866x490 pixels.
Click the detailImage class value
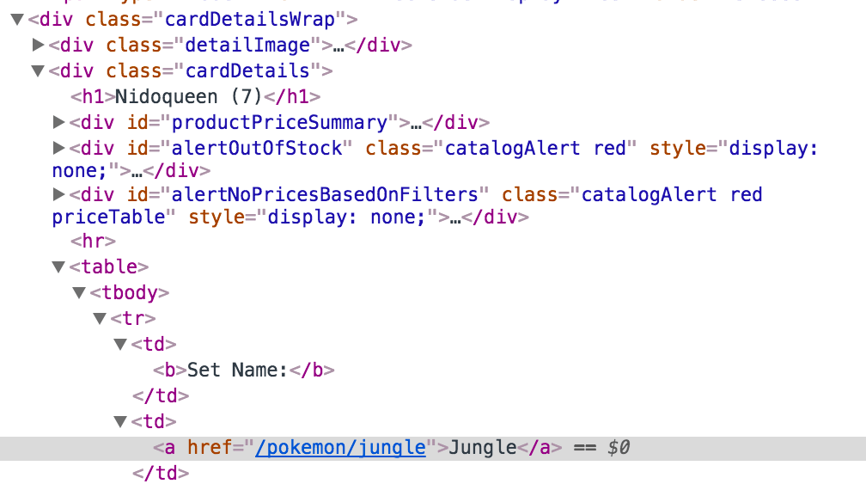point(247,45)
